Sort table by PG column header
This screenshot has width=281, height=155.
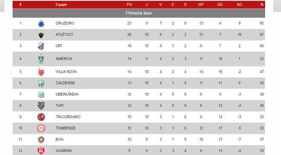(x=129, y=5)
